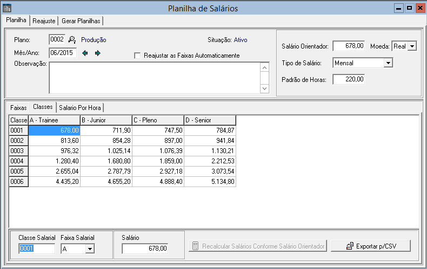
Task: Enable Reajustar as Faixas Automaticamente checkbox
Action: coord(137,56)
